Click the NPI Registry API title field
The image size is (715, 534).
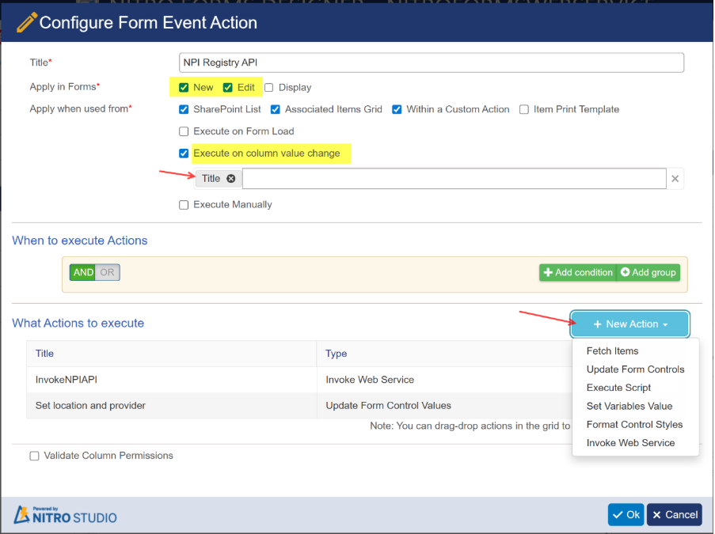(432, 62)
